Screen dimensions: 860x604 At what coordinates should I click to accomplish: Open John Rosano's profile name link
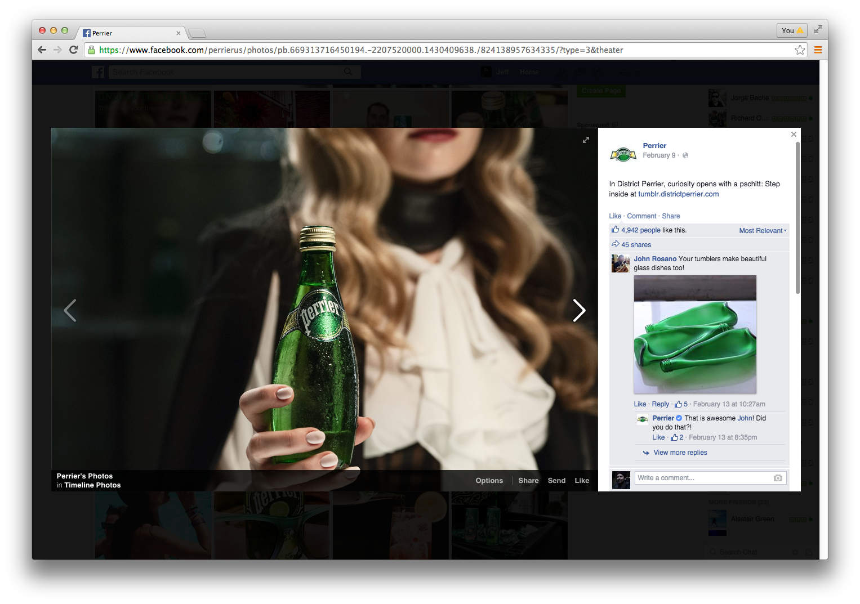[655, 259]
